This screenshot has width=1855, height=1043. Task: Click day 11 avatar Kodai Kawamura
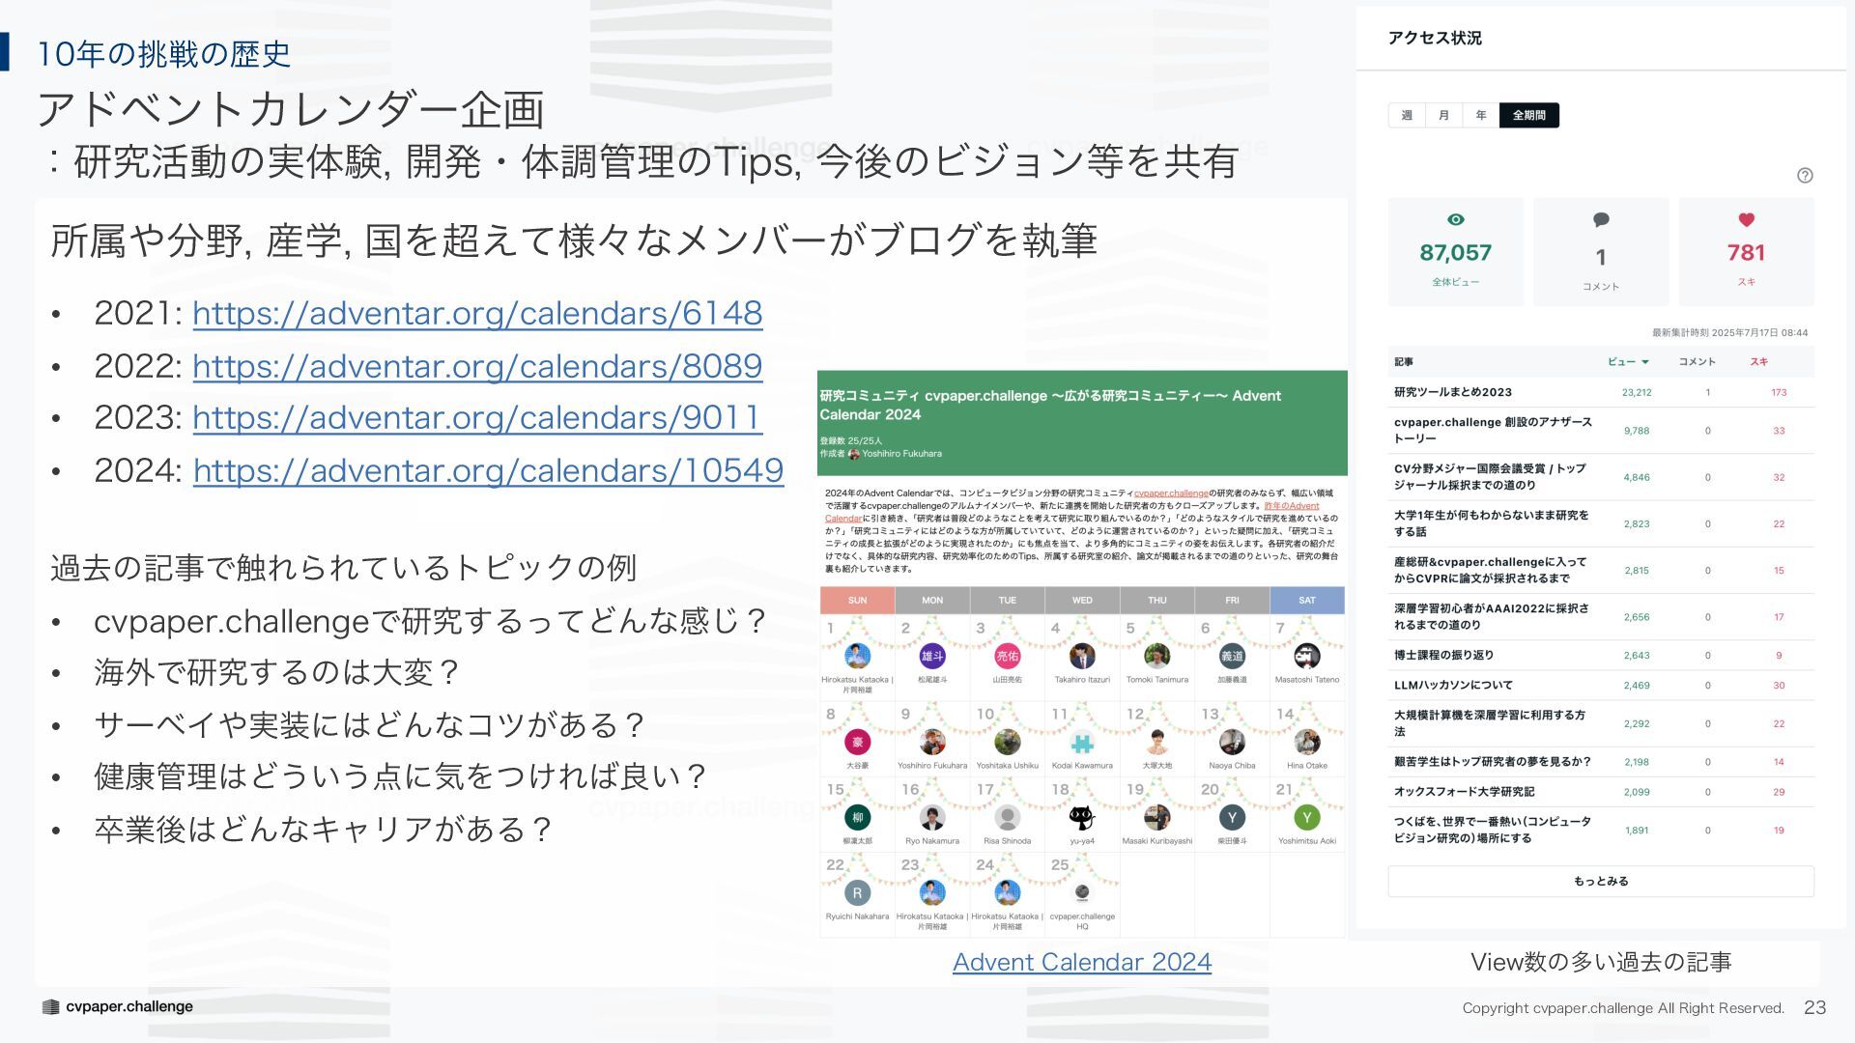pos(1082,742)
